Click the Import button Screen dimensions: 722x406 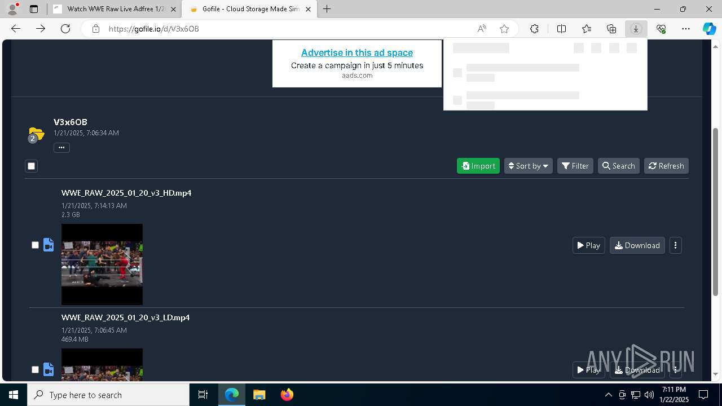point(478,166)
